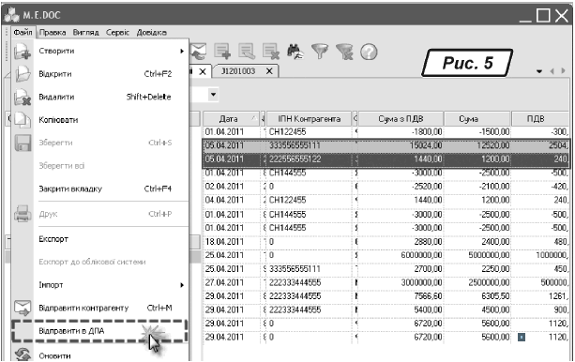Click the add new document toolbar icon
The height and width of the screenshot is (362, 575).
(x=222, y=52)
